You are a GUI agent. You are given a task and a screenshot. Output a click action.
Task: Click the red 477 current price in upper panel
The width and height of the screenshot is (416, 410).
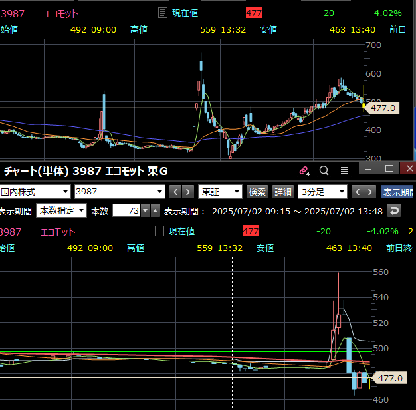pos(254,13)
